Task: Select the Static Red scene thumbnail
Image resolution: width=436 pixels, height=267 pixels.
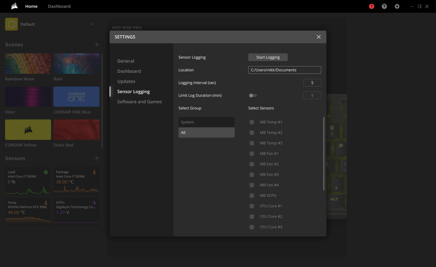Action: 76,130
